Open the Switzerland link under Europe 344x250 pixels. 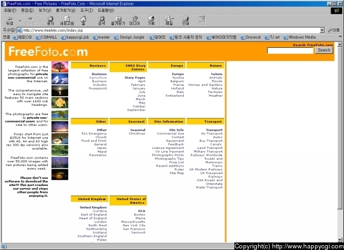coord(175,96)
